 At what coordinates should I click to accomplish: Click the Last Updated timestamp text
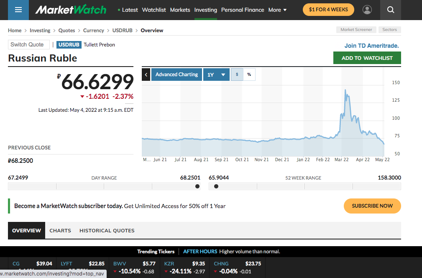[86, 110]
